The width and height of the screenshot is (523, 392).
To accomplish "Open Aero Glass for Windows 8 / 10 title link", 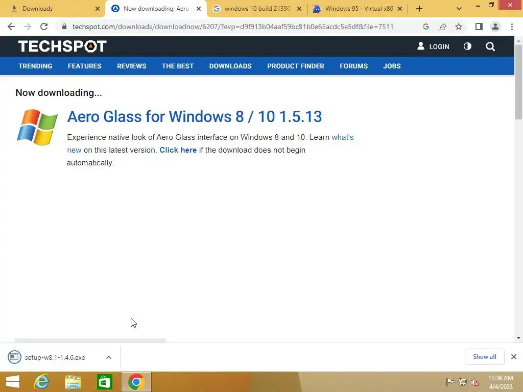I will (195, 117).
